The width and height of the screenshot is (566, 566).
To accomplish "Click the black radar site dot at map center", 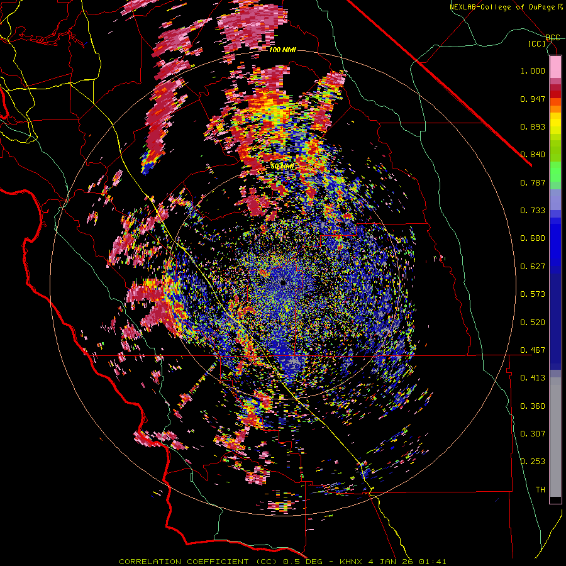I will pos(284,282).
